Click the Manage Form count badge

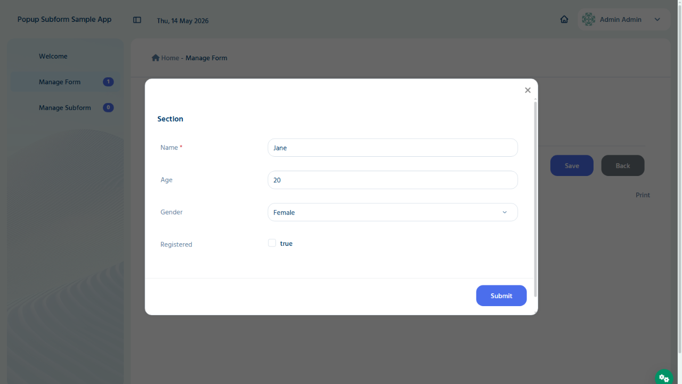(x=108, y=82)
